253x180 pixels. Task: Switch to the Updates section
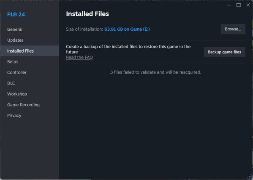pos(30,40)
